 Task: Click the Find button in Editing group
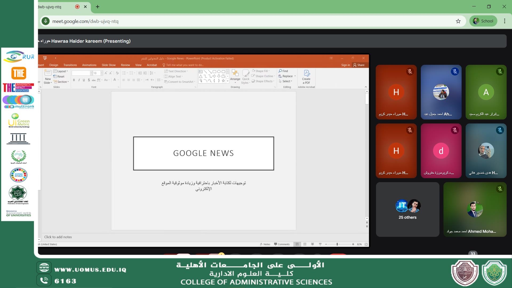tap(283, 71)
